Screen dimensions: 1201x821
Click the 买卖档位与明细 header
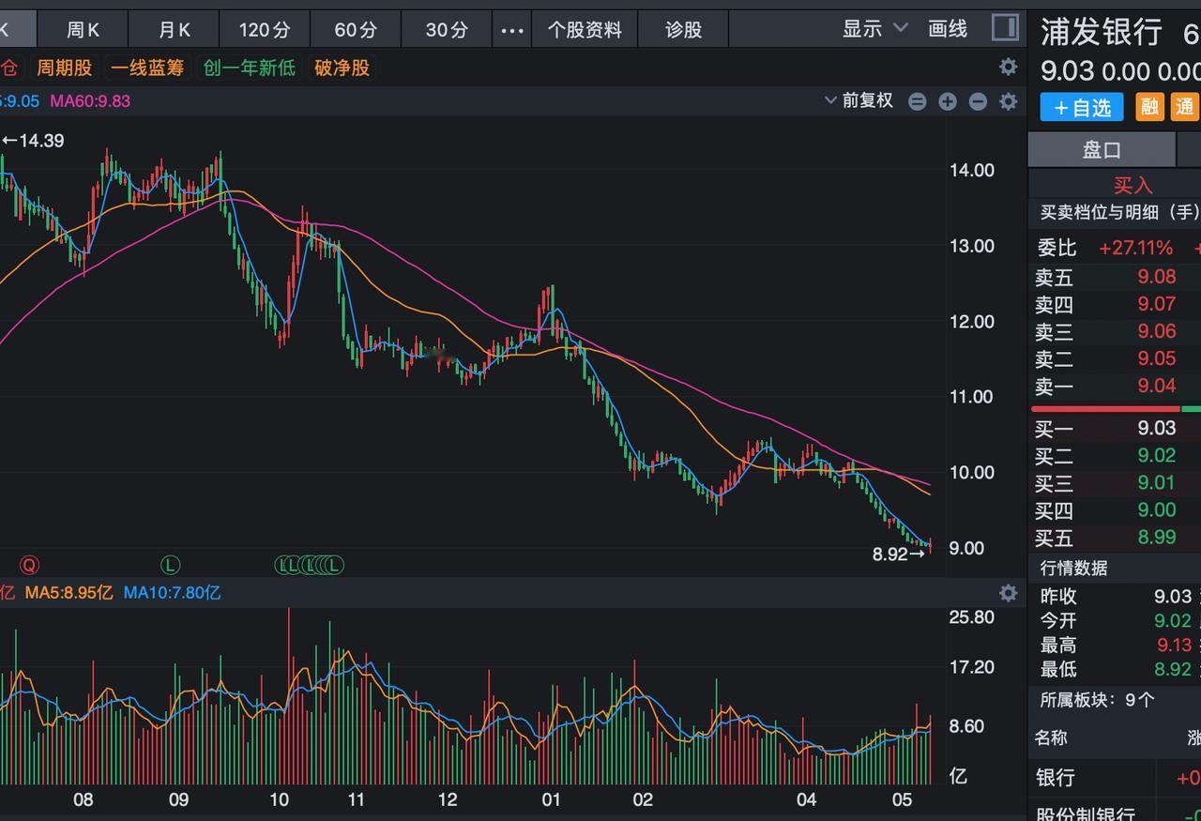pyautogui.click(x=1118, y=213)
